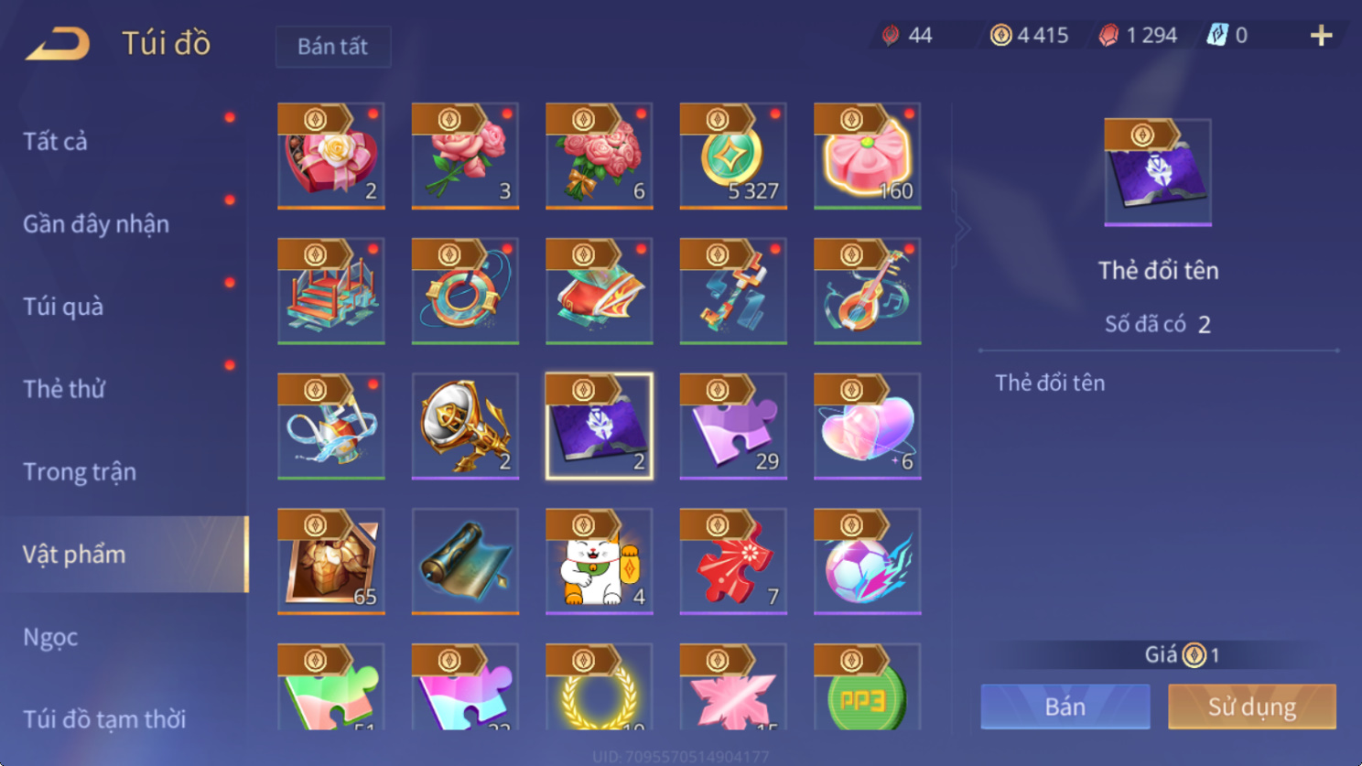Add currency with the plus icon
Image resolution: width=1362 pixels, height=766 pixels.
tap(1321, 36)
